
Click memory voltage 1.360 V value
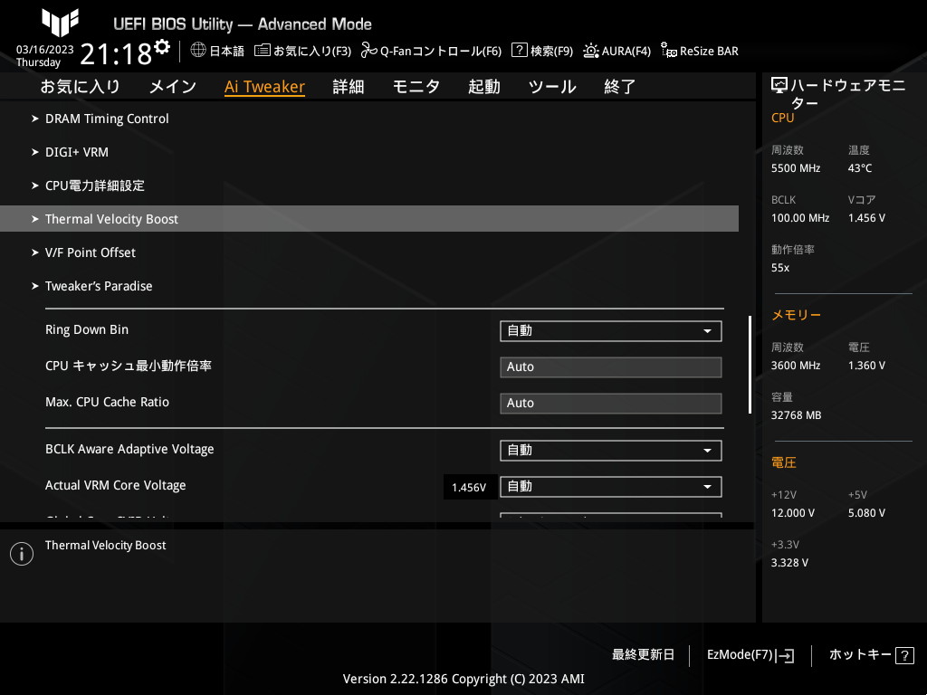(866, 366)
